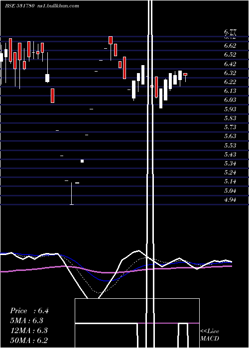249x348 pixels.
Task: Pick the 6.32 price axis value
Action: pyautogui.click(x=230, y=73)
